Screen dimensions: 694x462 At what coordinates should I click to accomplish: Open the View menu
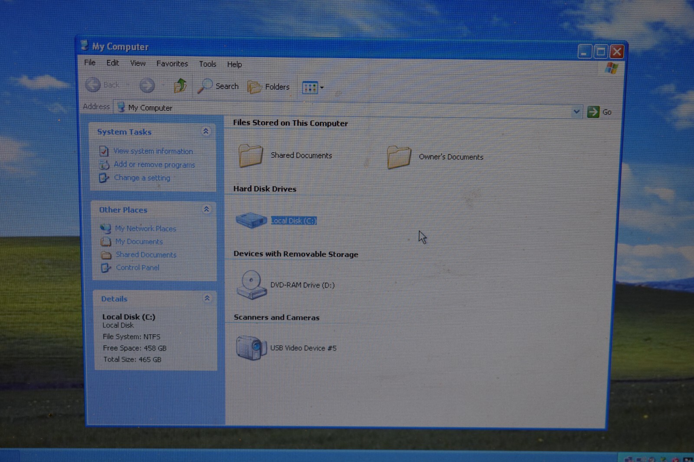coord(138,63)
